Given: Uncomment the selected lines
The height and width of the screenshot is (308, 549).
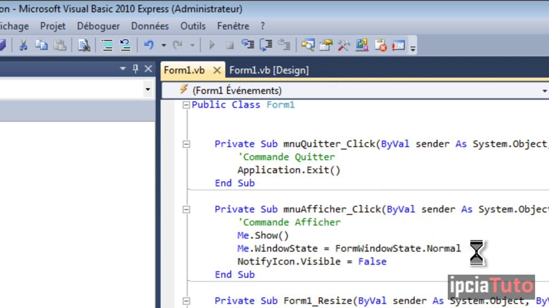Looking at the screenshot, I should point(125,45).
